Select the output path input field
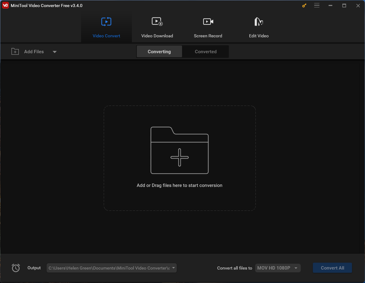This screenshot has height=283, width=365. pyautogui.click(x=107, y=268)
